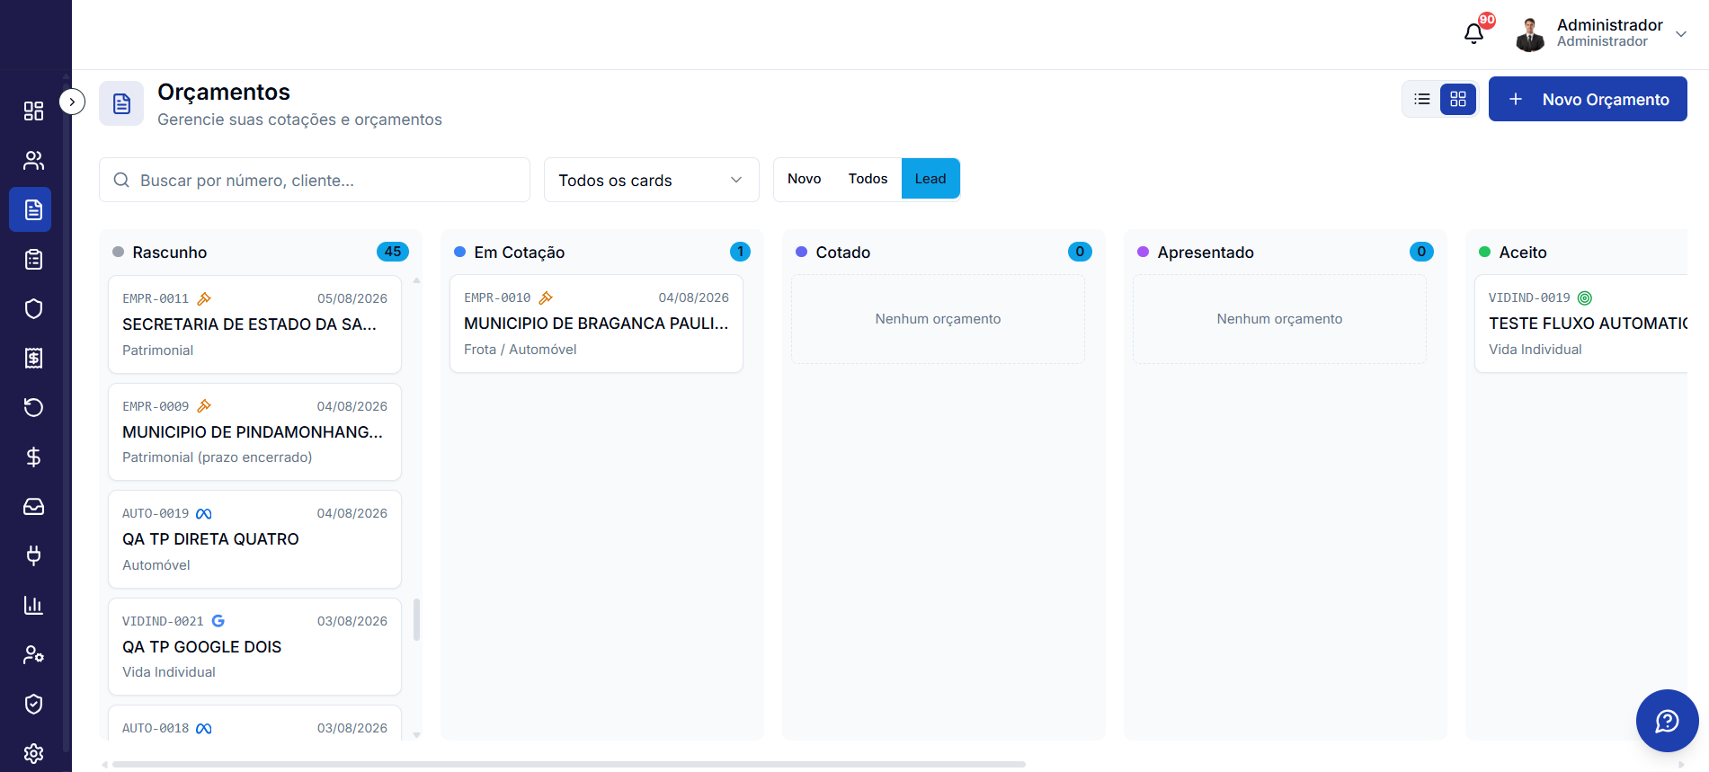Open the bar chart reports icon in sidebar
The image size is (1709, 772).
pyautogui.click(x=33, y=605)
